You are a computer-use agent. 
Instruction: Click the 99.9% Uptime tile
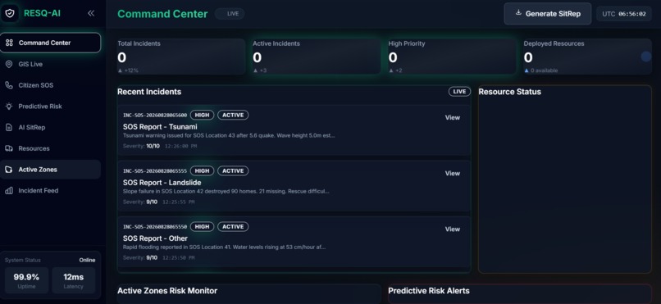(x=26, y=280)
